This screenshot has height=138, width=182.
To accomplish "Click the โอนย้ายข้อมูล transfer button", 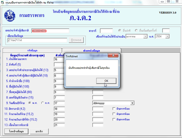I will (16, 131).
